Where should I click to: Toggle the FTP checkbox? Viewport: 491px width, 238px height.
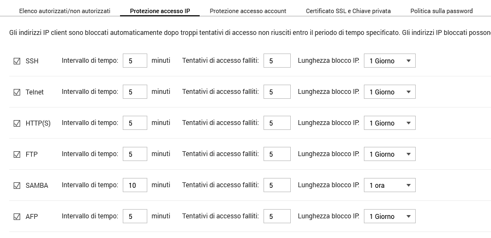click(x=16, y=154)
